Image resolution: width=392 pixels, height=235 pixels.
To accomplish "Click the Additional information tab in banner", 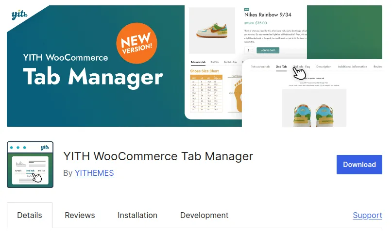I will (352, 67).
